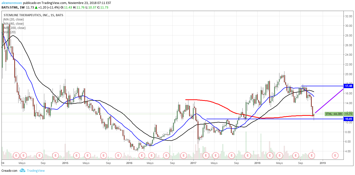355x175 pixels.
Task: Click the 2018 time axis label
Action: pyautogui.click(x=257, y=163)
